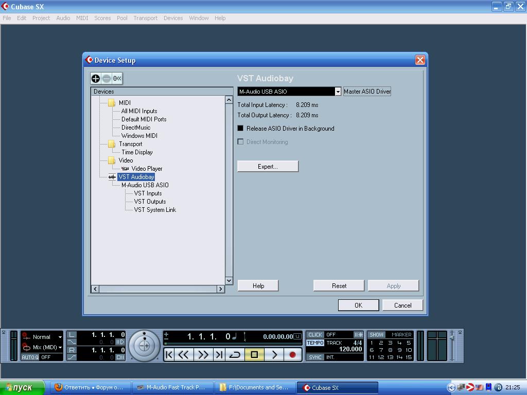Open the Devices menu
The height and width of the screenshot is (395, 527).
[x=173, y=18]
